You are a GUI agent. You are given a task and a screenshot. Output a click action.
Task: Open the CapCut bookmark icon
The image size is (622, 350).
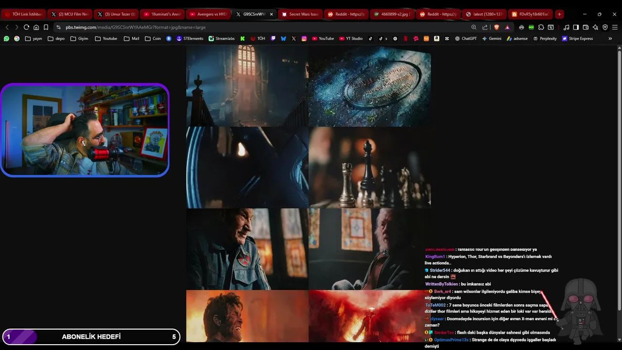(x=447, y=38)
